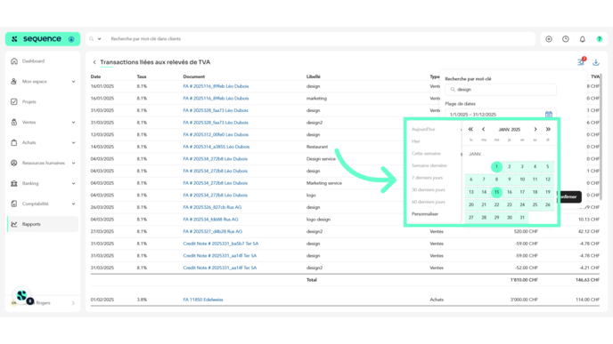Select the Aujourd'hui date preset
Screen dimensions: 613x344
point(423,129)
